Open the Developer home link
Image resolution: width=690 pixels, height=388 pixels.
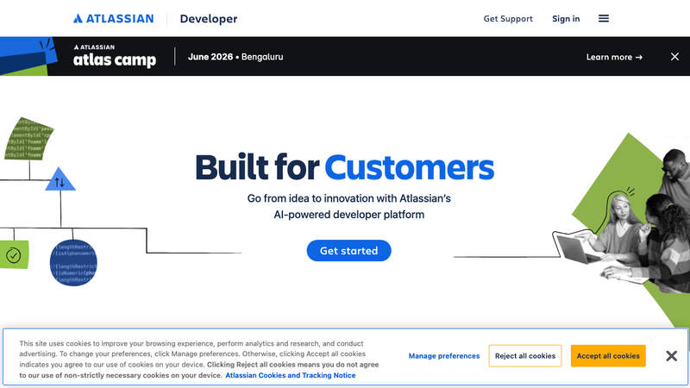[209, 18]
